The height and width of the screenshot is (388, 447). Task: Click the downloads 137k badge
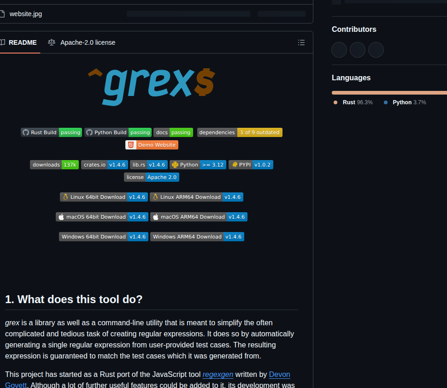click(x=54, y=165)
